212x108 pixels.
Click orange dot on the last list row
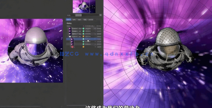pos(83,47)
